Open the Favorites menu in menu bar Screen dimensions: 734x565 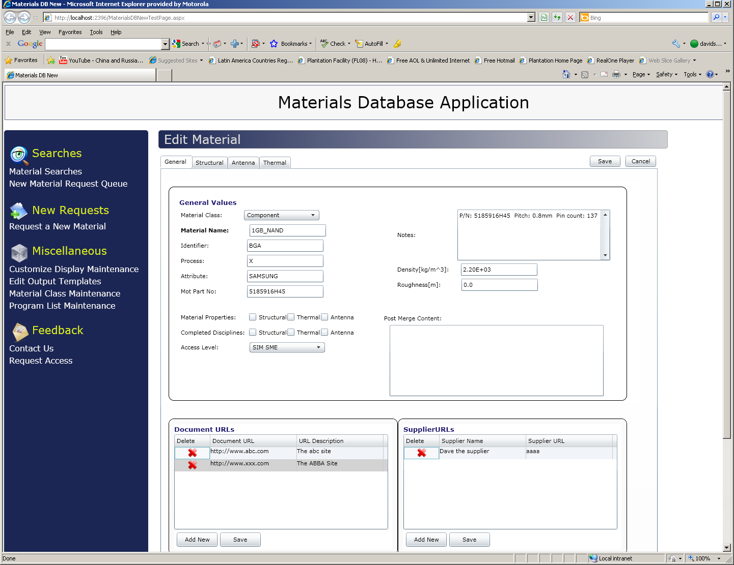[x=70, y=32]
